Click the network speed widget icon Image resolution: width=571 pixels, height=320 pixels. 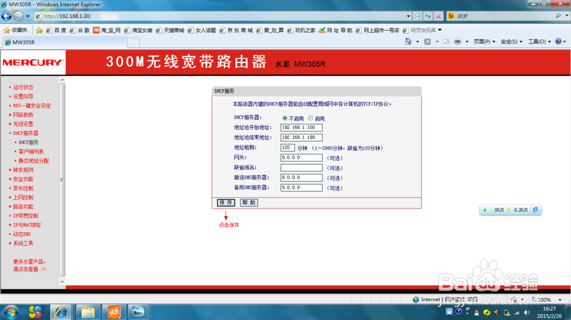(536, 210)
